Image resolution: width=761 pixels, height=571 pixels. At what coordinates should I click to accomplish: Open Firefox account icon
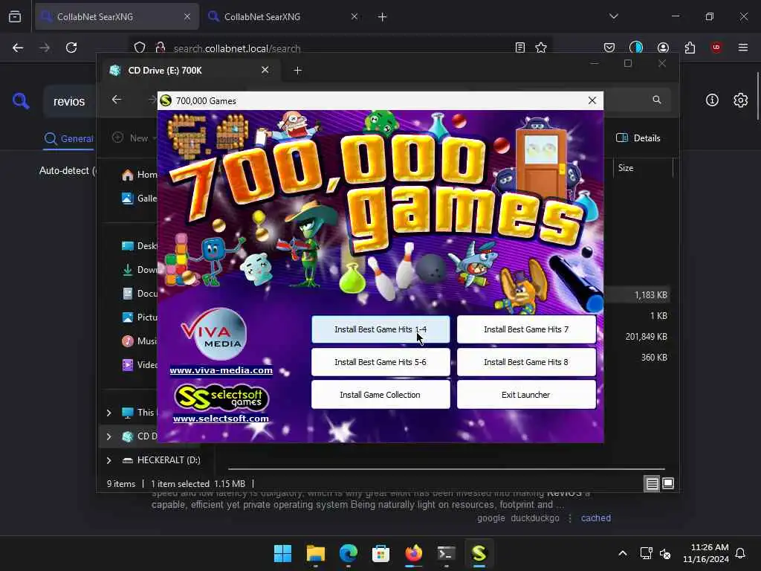point(663,48)
